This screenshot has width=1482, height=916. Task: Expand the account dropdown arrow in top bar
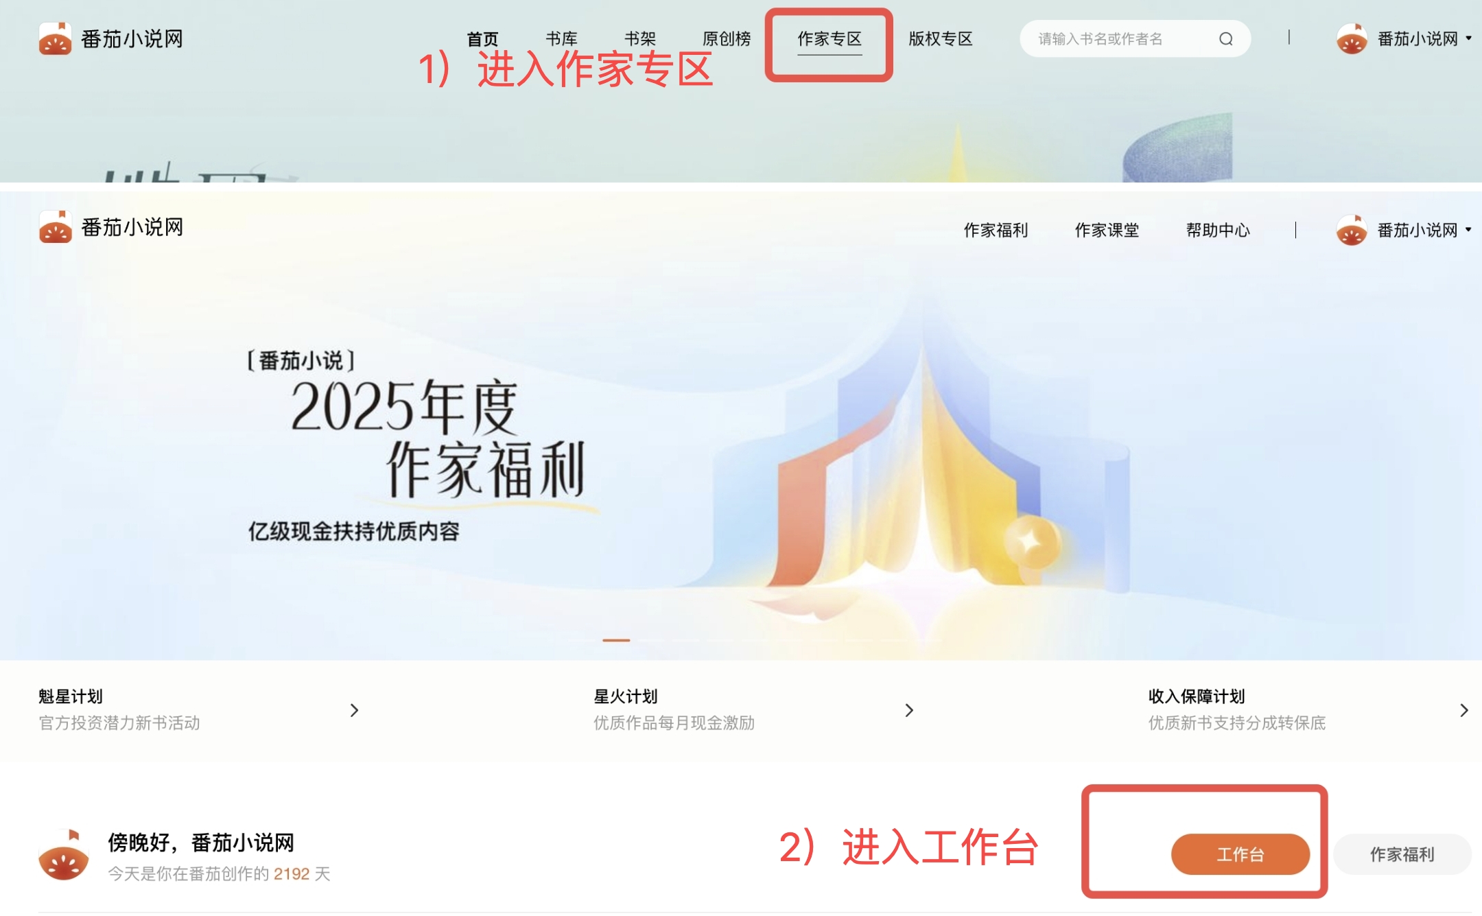tap(1468, 38)
